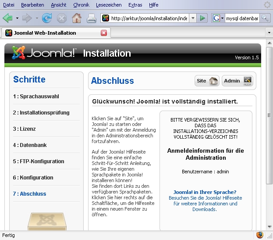Open the Back button history dropdown
This screenshot has width=273, height=240.
[17, 18]
